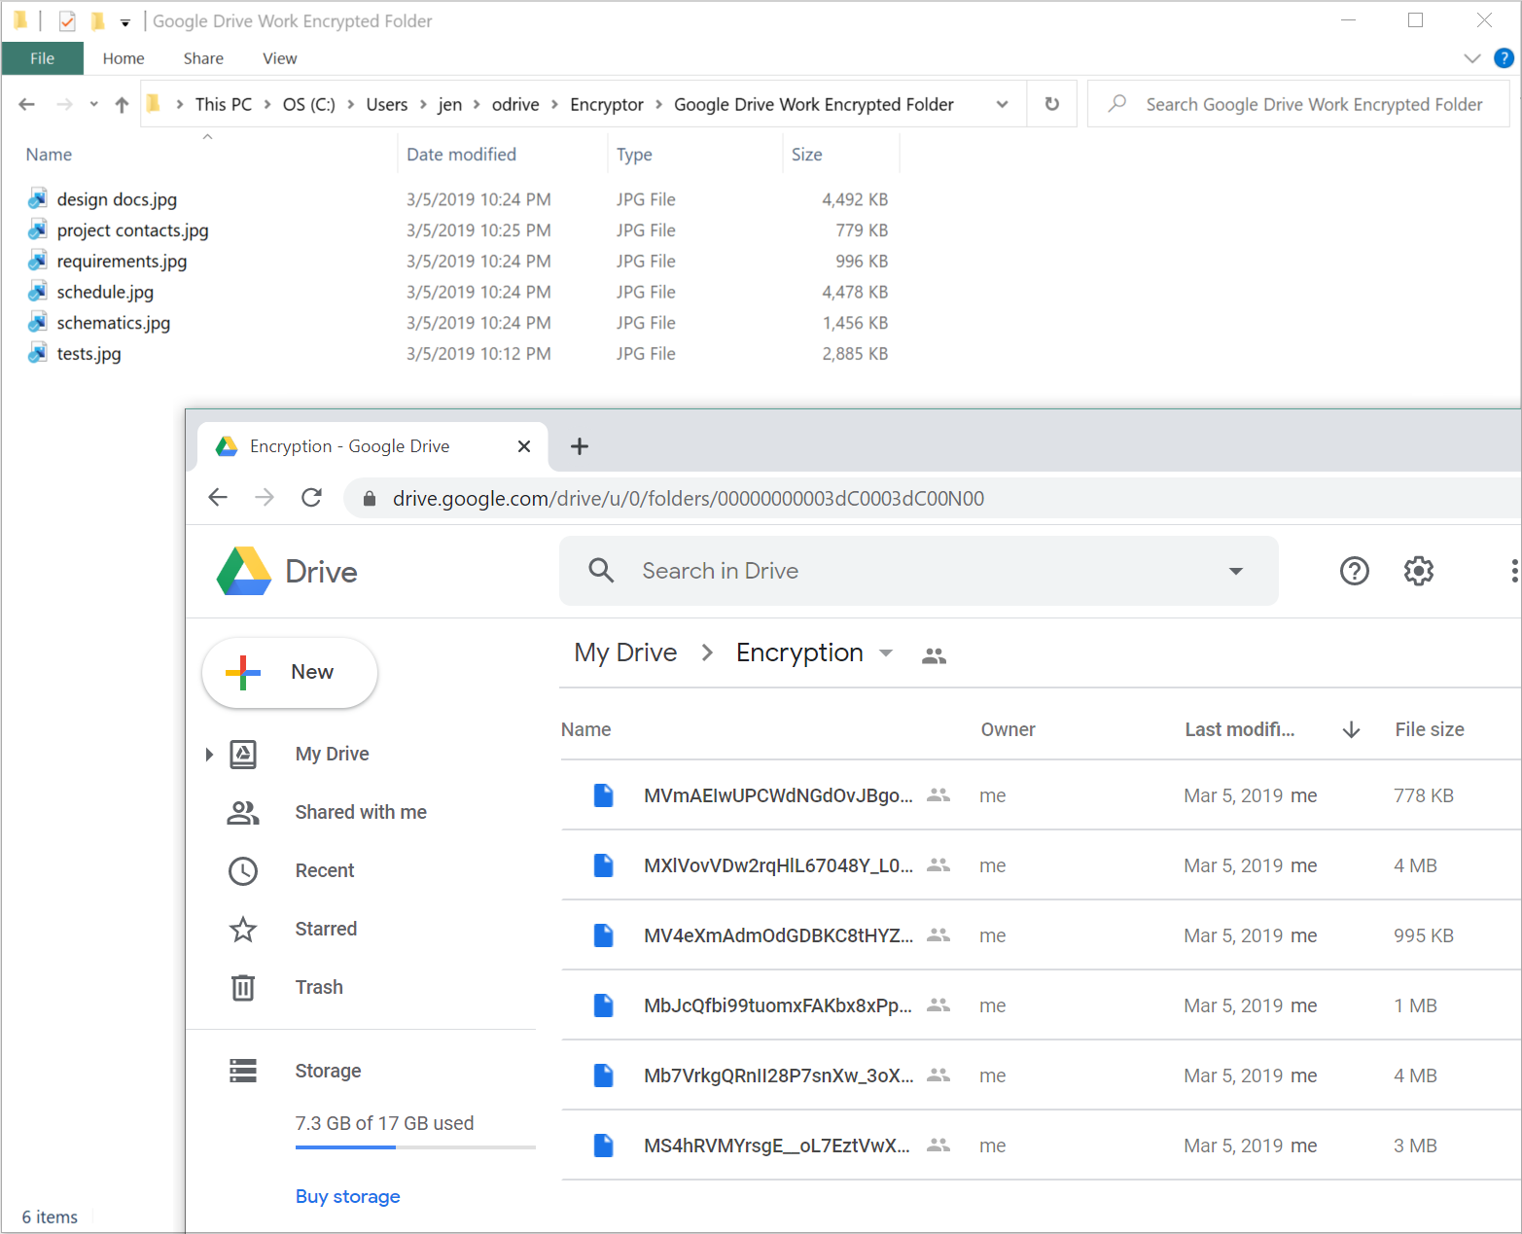Select project contacts.jpg file
This screenshot has height=1234, width=1522.
133,230
